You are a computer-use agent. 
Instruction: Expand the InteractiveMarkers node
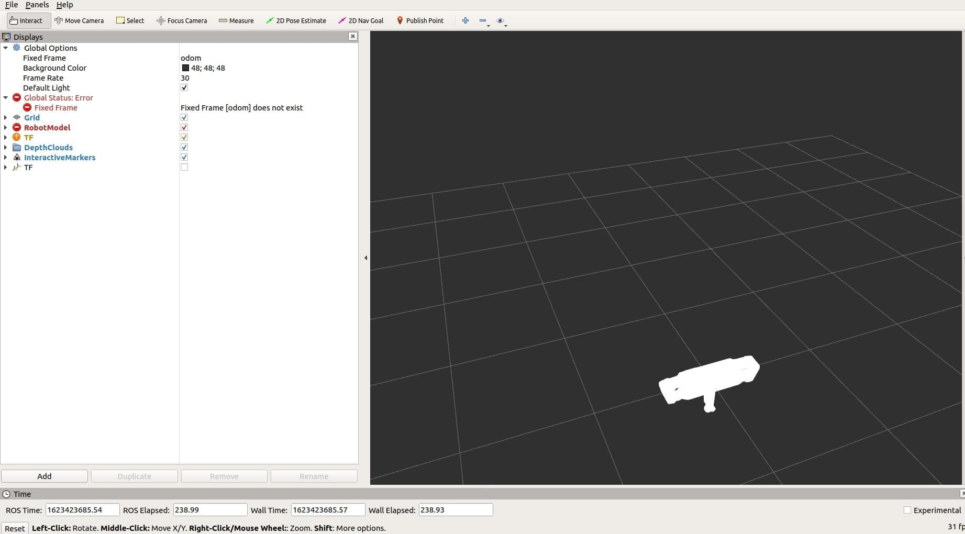[x=6, y=157]
